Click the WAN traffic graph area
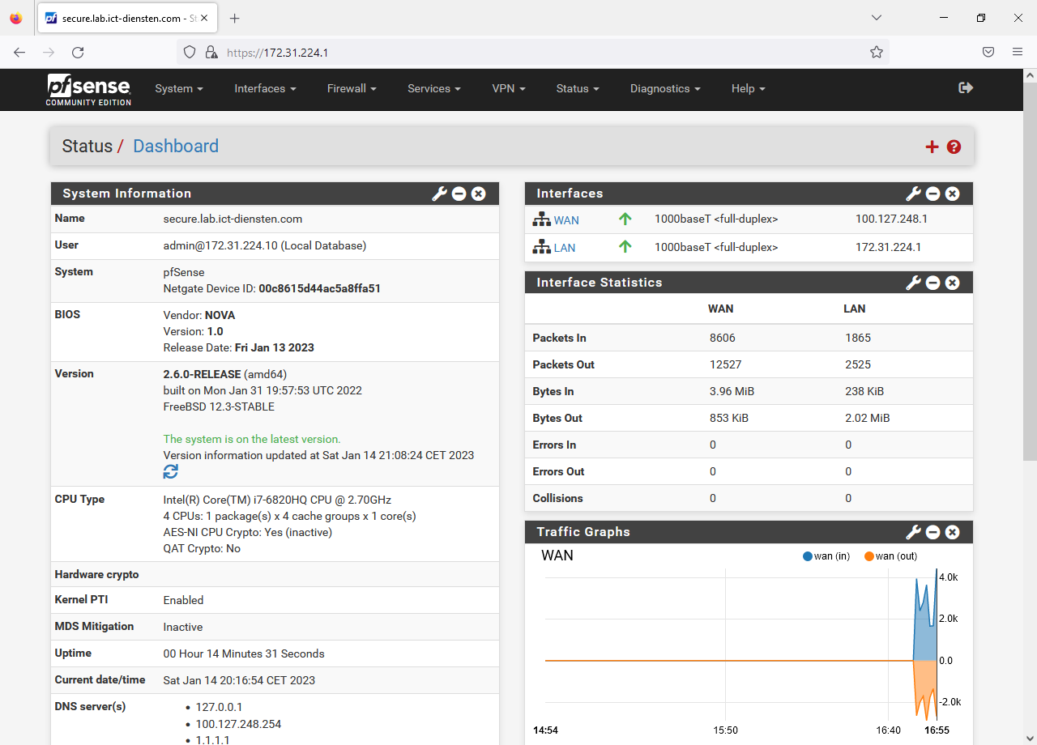Image resolution: width=1037 pixels, height=745 pixels. coord(741,644)
